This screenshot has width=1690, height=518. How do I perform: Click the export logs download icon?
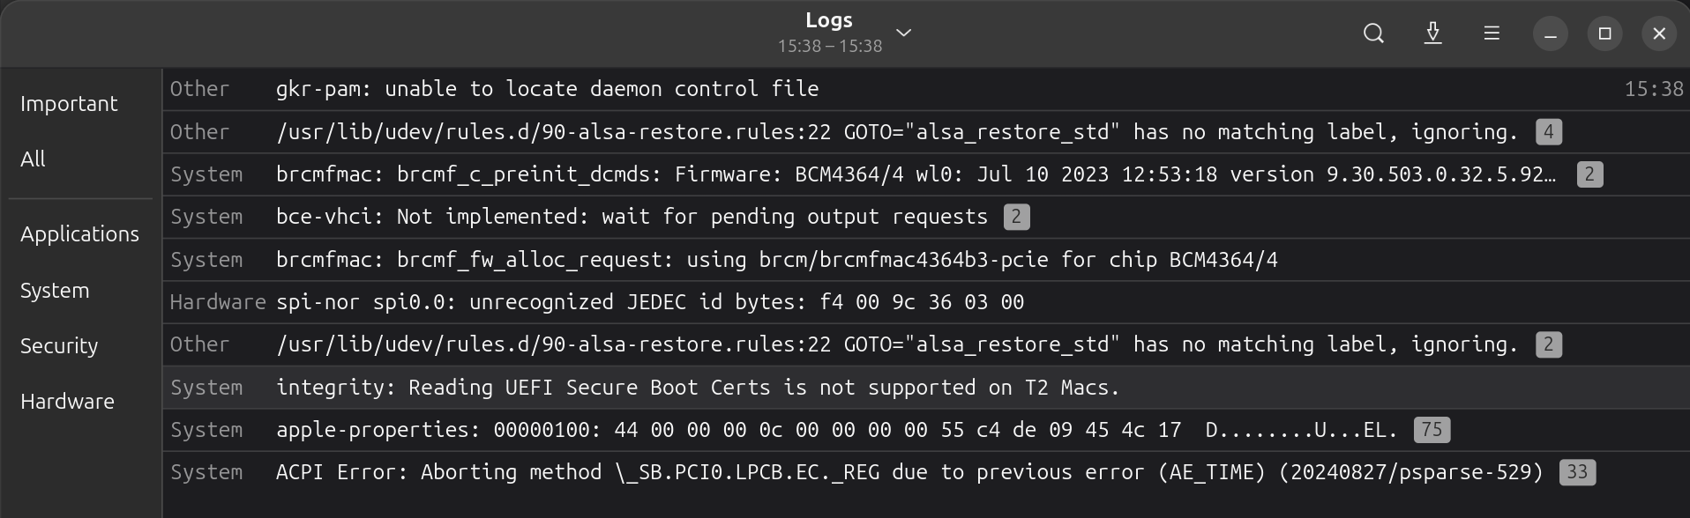tap(1433, 33)
